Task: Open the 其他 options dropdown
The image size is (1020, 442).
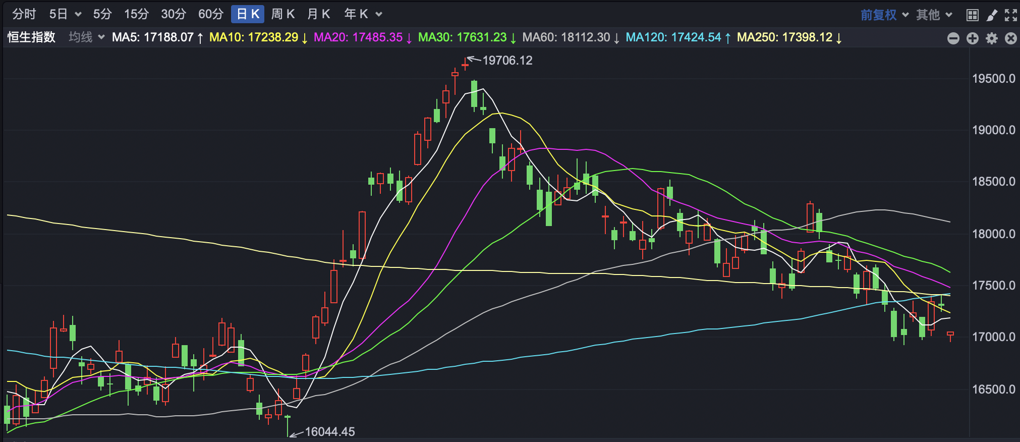Action: [934, 15]
